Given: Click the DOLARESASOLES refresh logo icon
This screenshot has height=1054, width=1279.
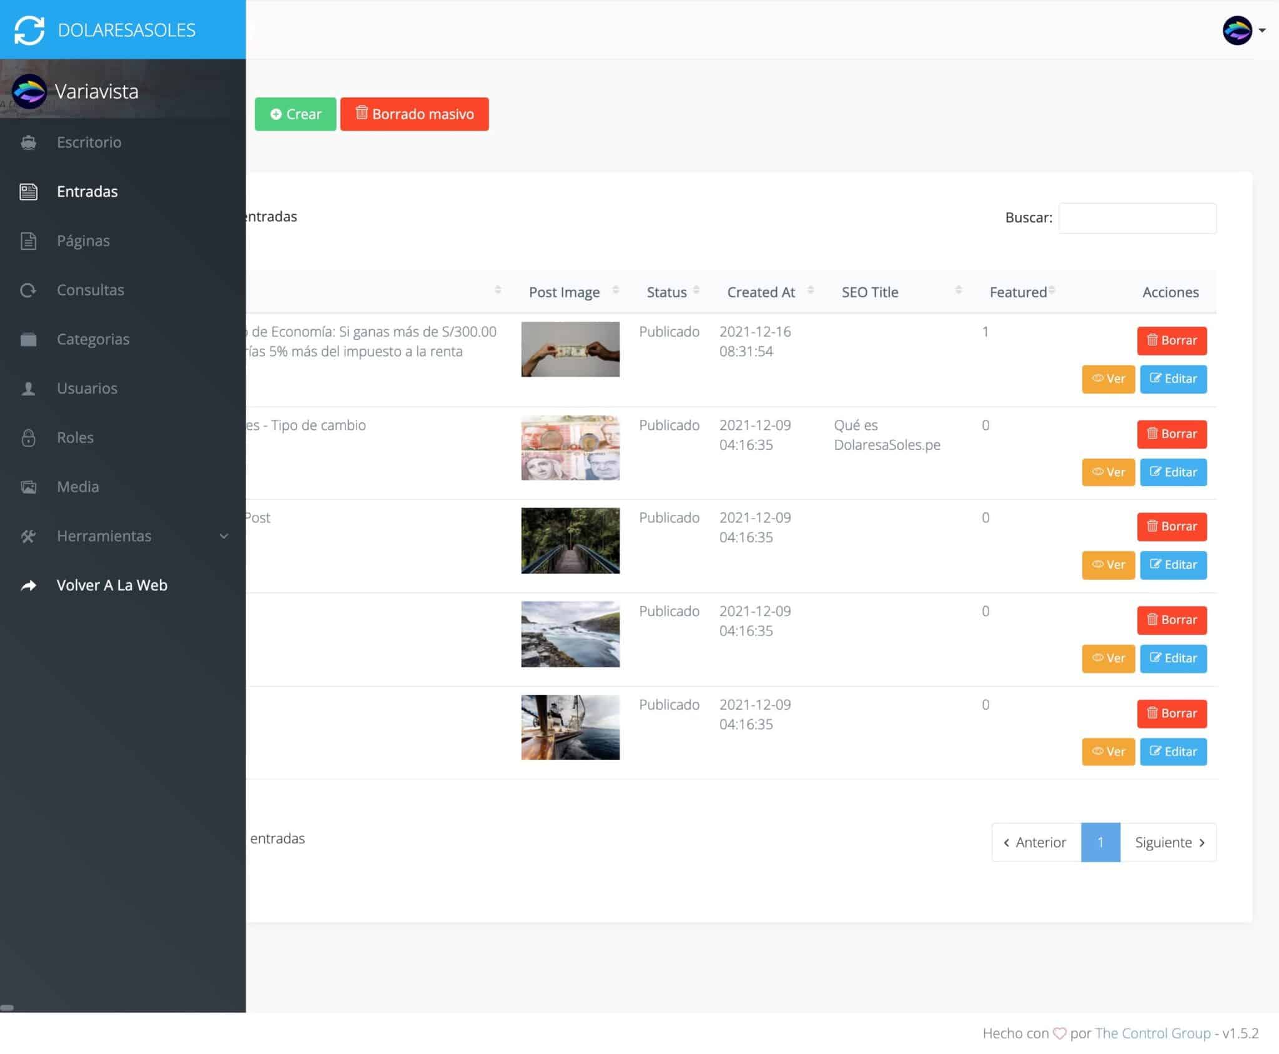Looking at the screenshot, I should coord(29,30).
